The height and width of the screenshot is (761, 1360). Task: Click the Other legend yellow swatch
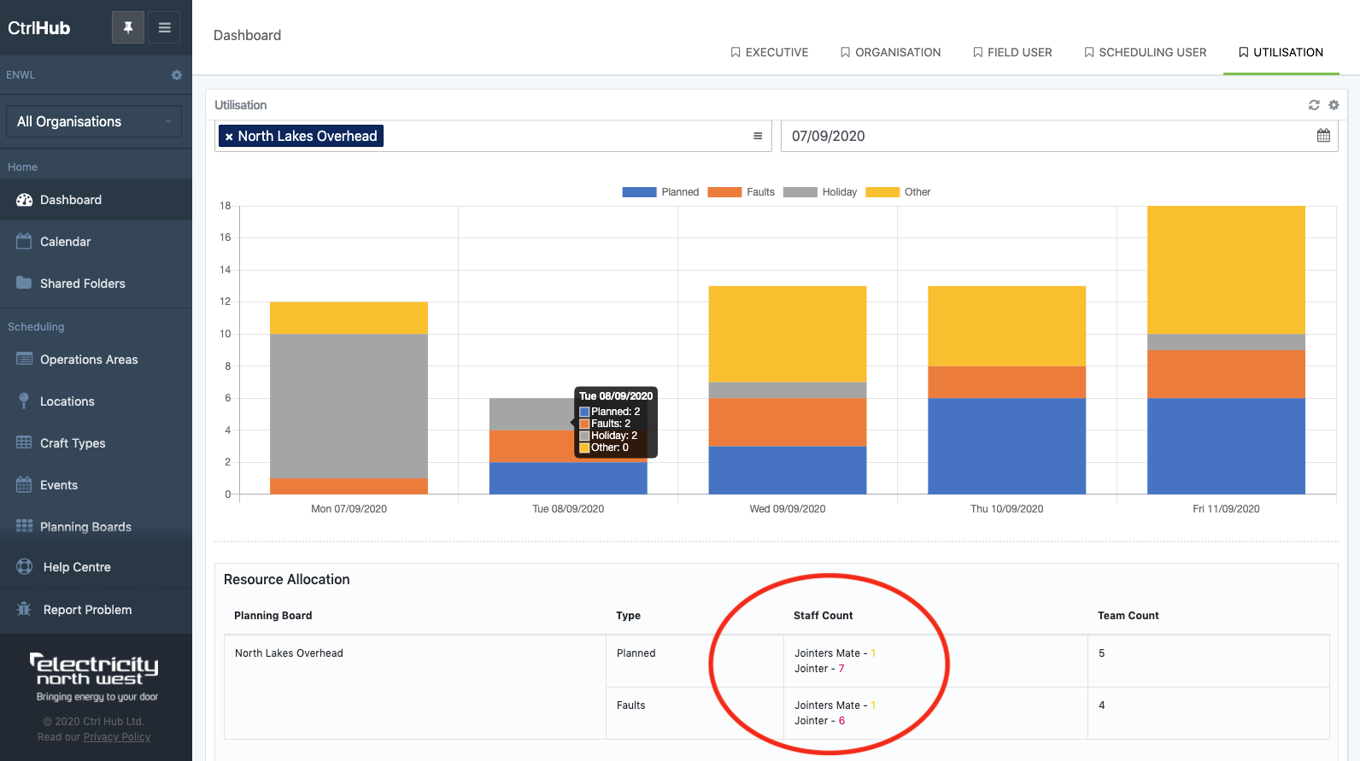tap(882, 192)
